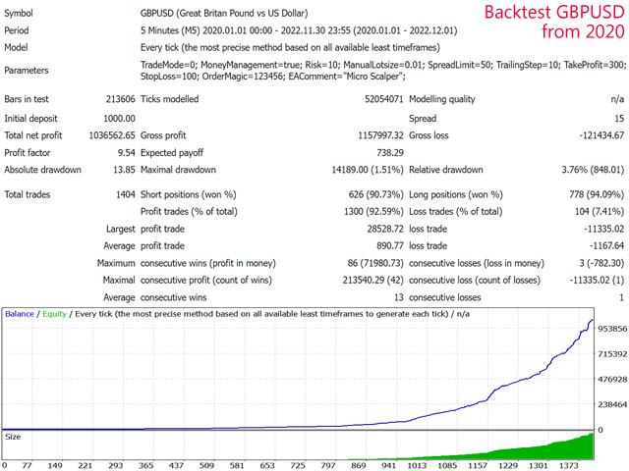The height and width of the screenshot is (471, 629).
Task: Select the trade number 1373 on the x-axis
Action: (x=569, y=465)
